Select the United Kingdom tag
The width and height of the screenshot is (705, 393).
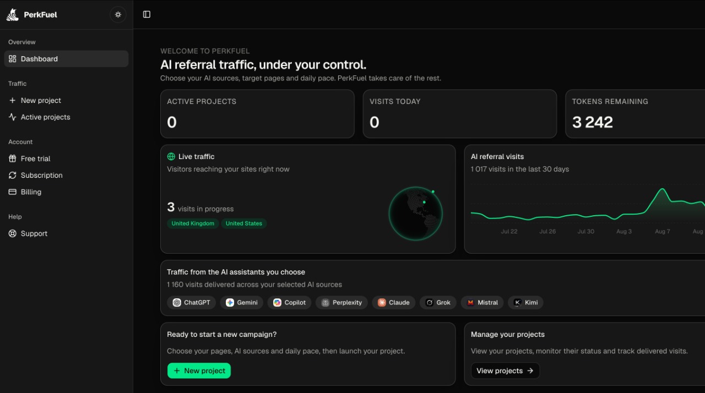coord(193,223)
